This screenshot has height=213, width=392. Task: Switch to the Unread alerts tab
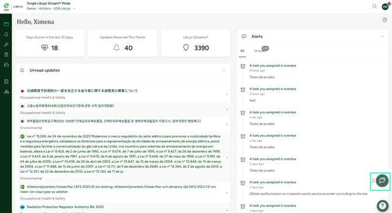pos(260,51)
